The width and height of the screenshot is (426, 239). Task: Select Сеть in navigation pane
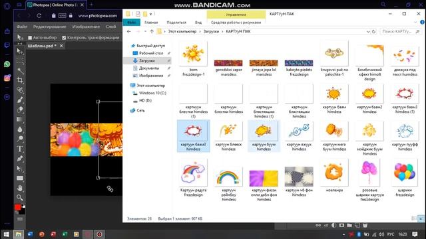pyautogui.click(x=140, y=110)
